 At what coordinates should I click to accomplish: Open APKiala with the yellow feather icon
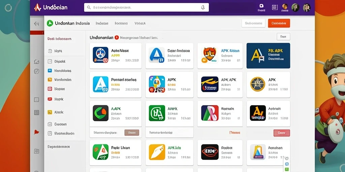tap(169, 153)
